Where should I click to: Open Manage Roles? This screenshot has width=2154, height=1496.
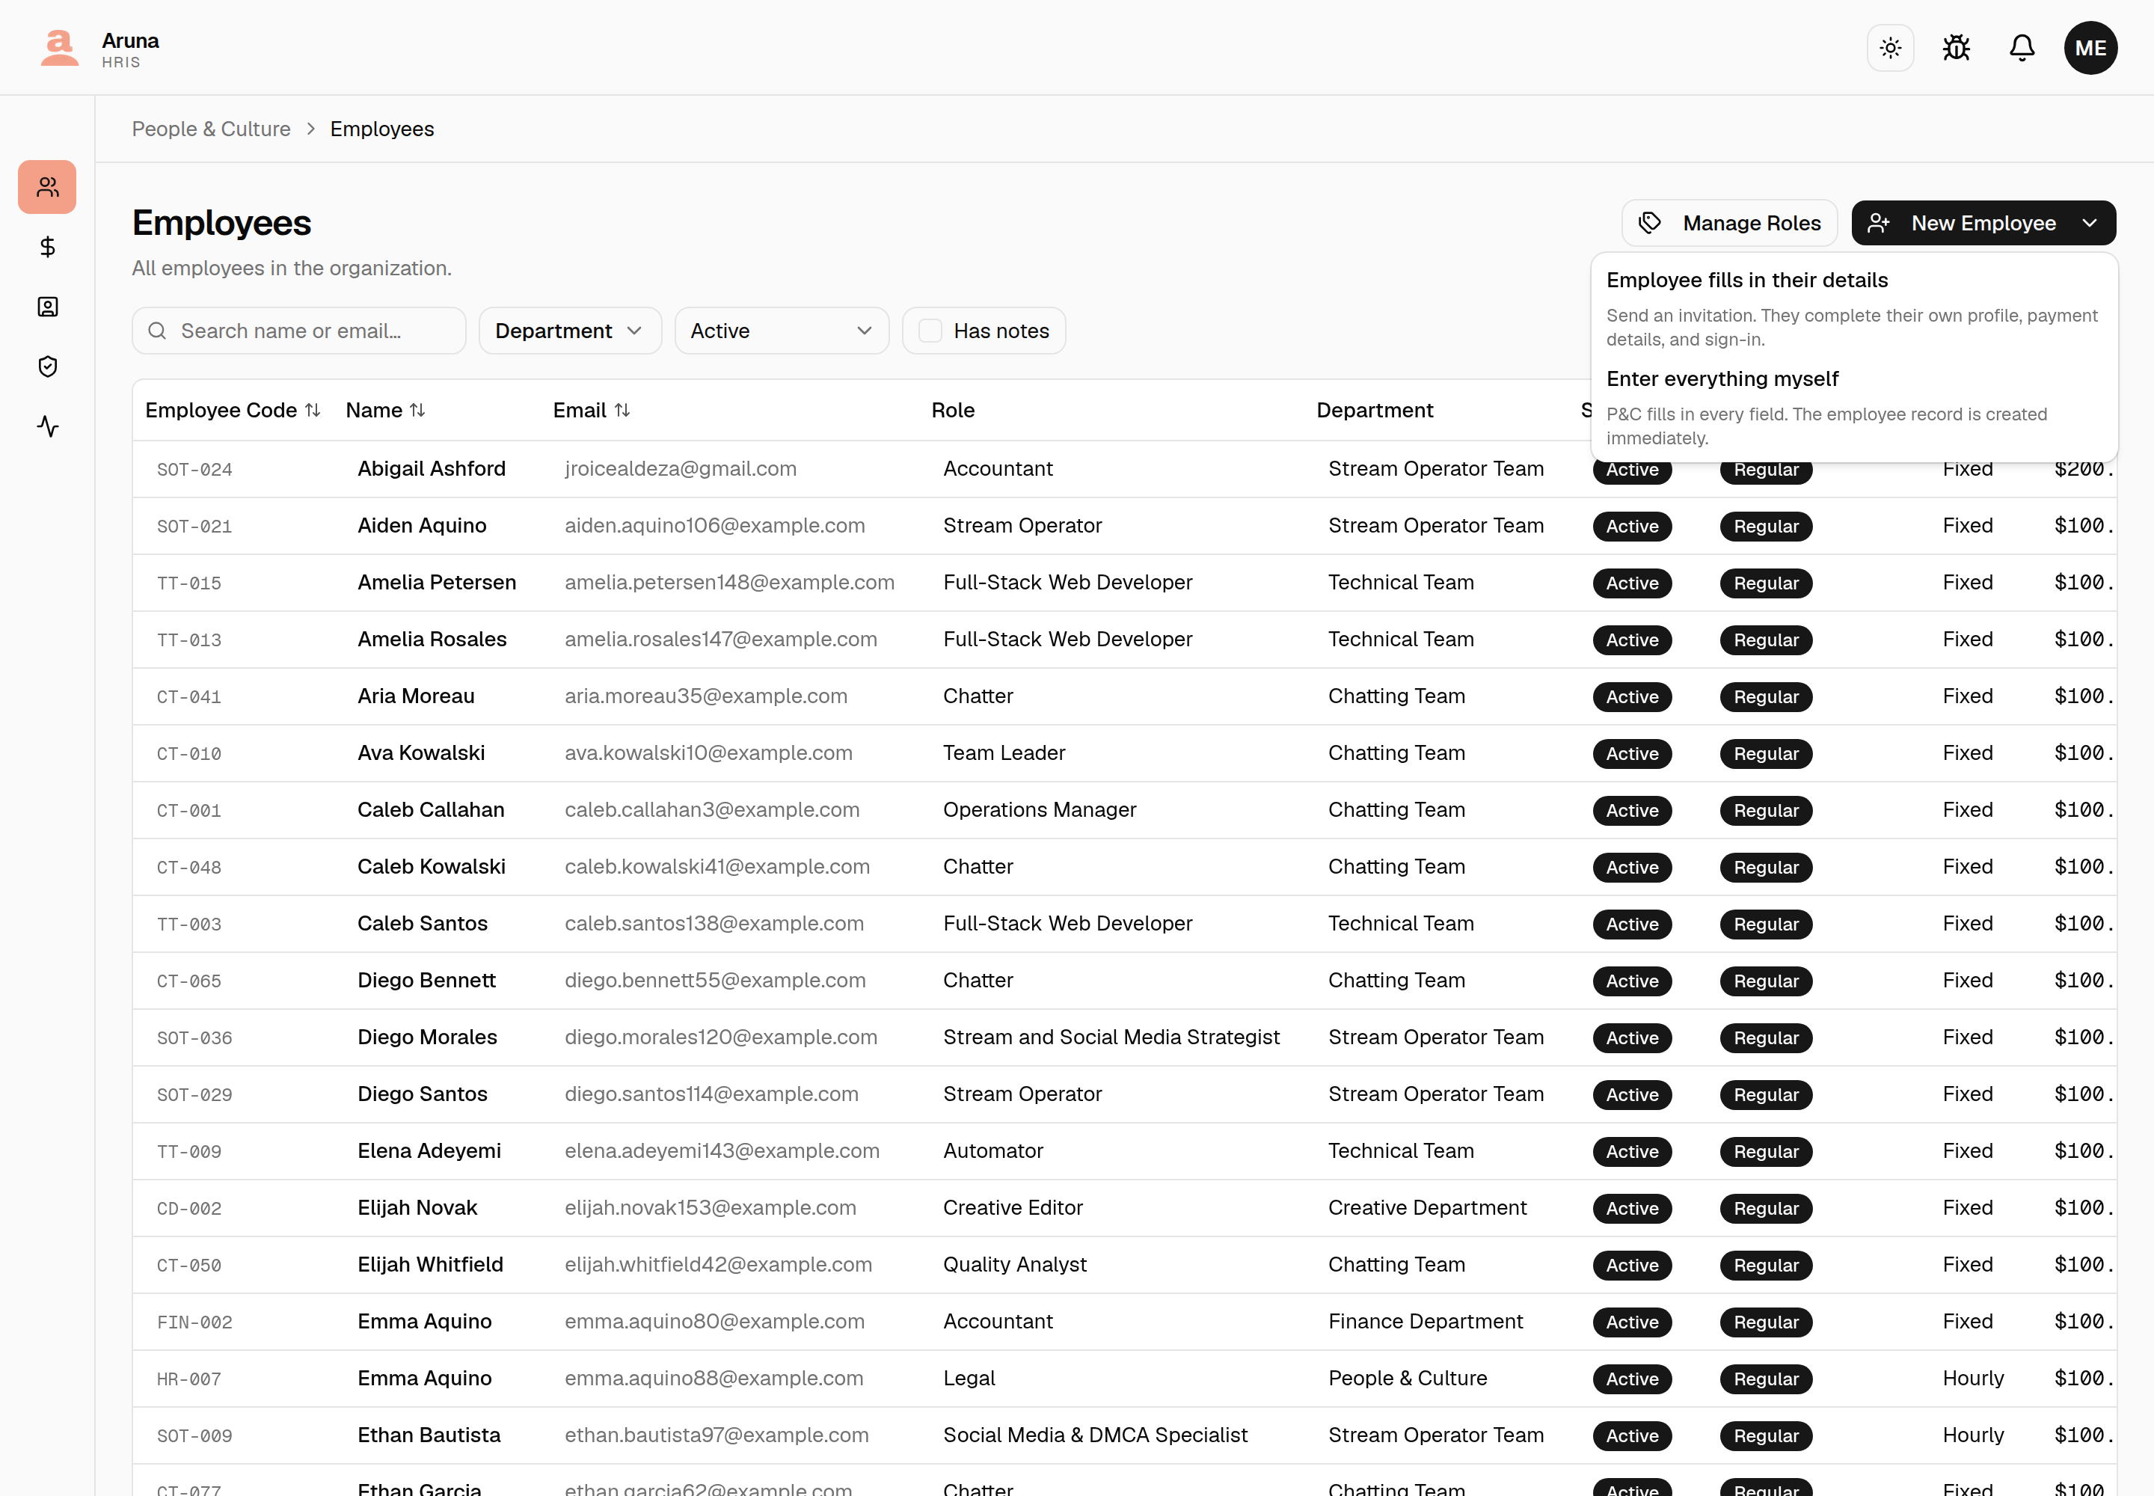click(x=1728, y=223)
